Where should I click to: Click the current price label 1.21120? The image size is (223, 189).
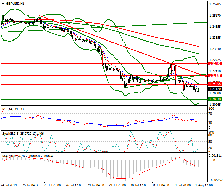(x=215, y=89)
